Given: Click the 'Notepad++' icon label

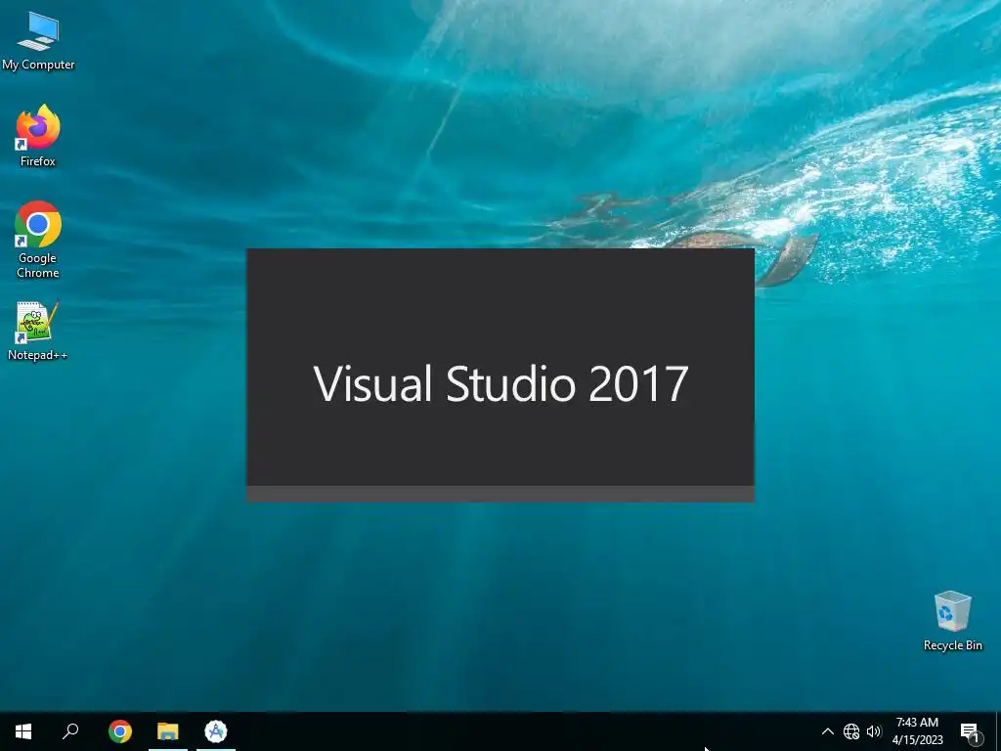Looking at the screenshot, I should coord(38,355).
